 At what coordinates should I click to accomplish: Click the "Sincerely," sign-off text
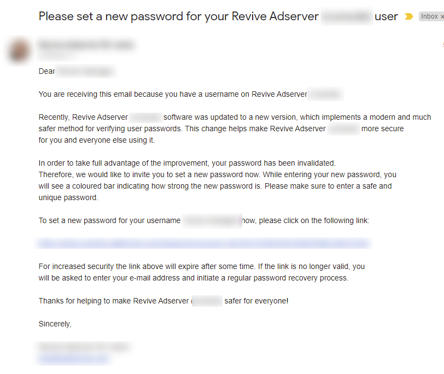(55, 324)
